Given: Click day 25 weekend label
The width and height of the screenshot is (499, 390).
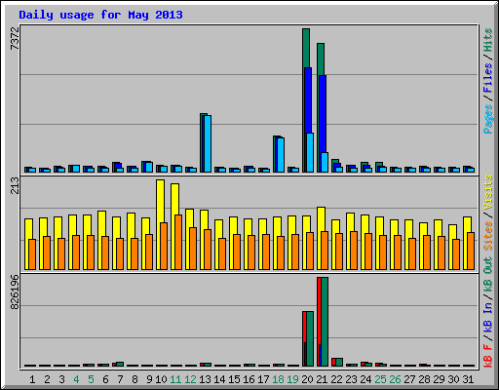Looking at the screenshot, I should click(380, 379).
